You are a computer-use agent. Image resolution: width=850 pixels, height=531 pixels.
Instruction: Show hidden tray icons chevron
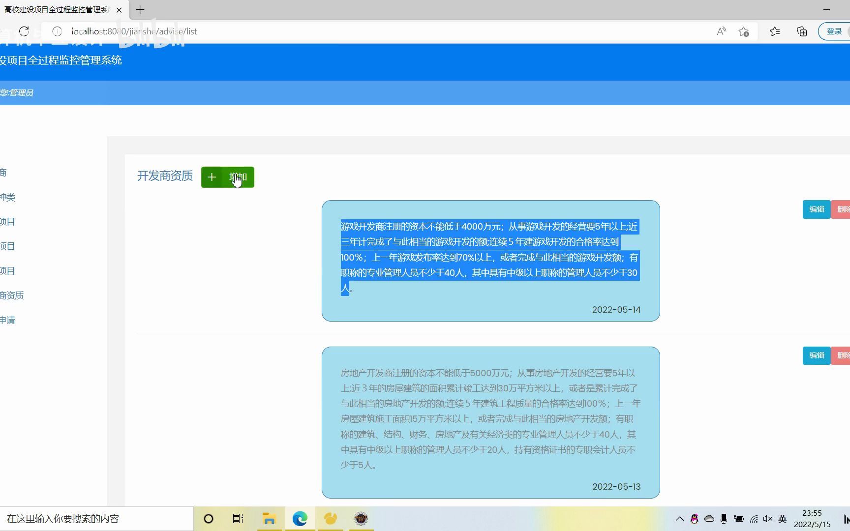coord(680,519)
